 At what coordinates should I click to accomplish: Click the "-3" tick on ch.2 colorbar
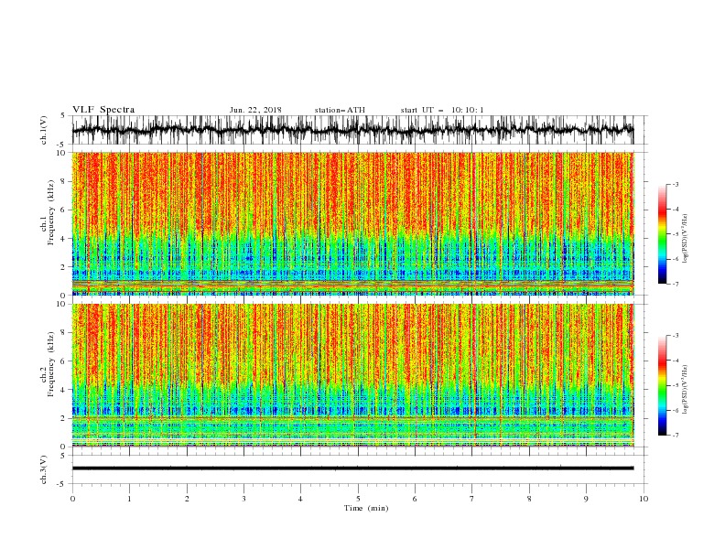[x=675, y=336]
